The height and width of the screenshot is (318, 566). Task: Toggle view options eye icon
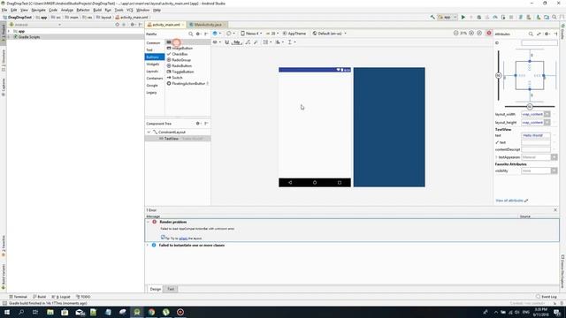point(217,42)
